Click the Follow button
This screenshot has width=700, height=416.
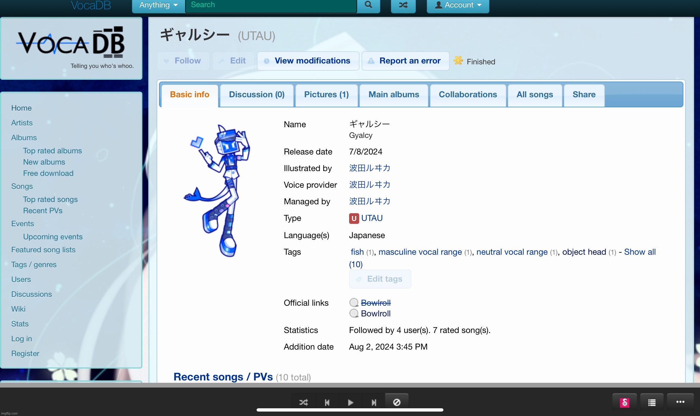[x=183, y=61]
